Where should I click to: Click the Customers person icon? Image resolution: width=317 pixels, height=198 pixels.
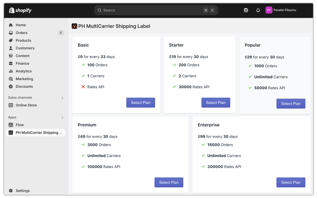11,48
